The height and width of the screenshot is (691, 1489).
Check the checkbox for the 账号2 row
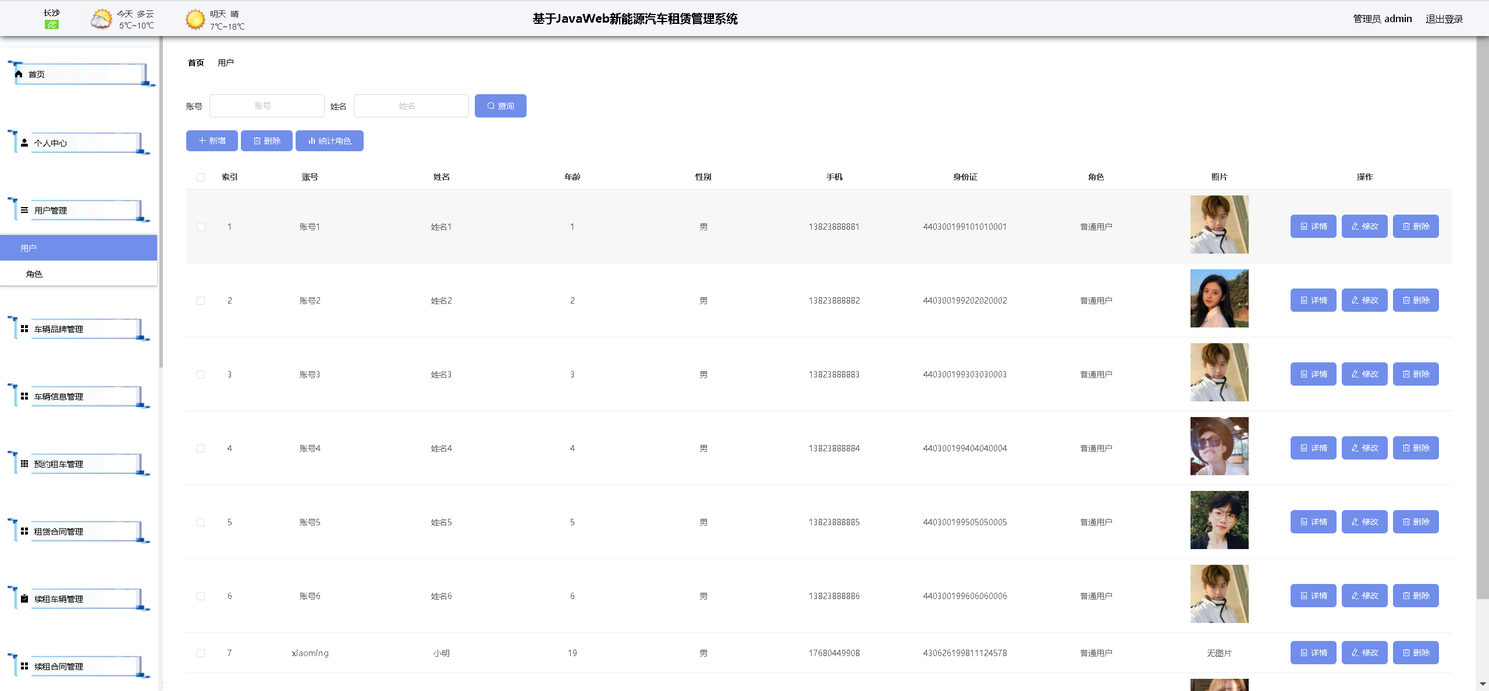point(201,301)
